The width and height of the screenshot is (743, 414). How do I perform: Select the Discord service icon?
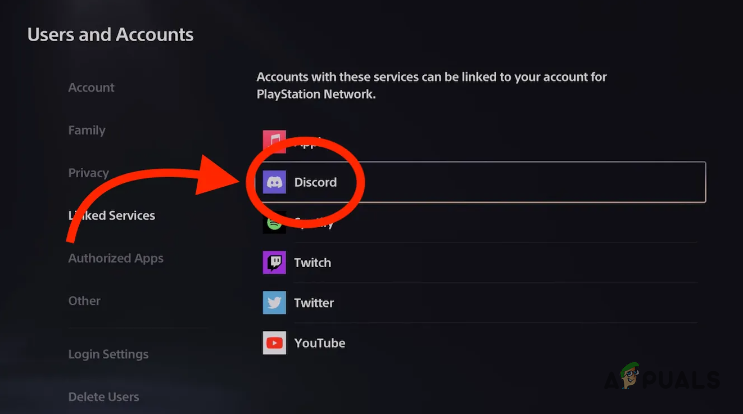(274, 182)
